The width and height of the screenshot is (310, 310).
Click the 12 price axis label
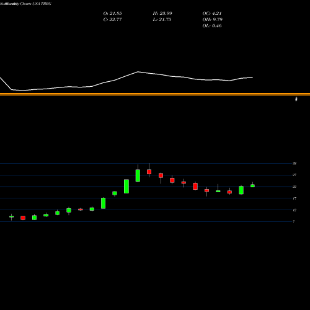[x=294, y=210]
